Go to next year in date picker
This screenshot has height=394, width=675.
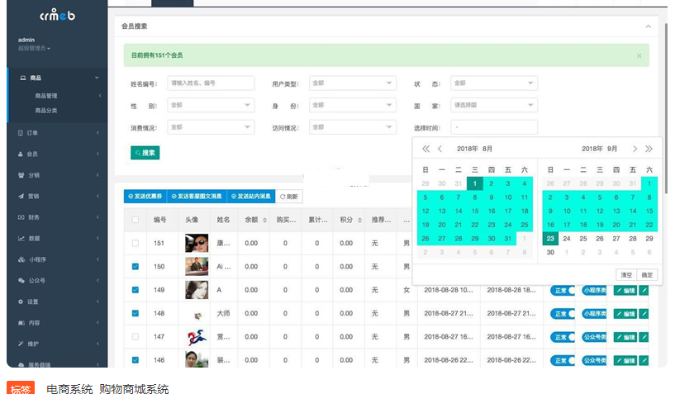pos(649,149)
